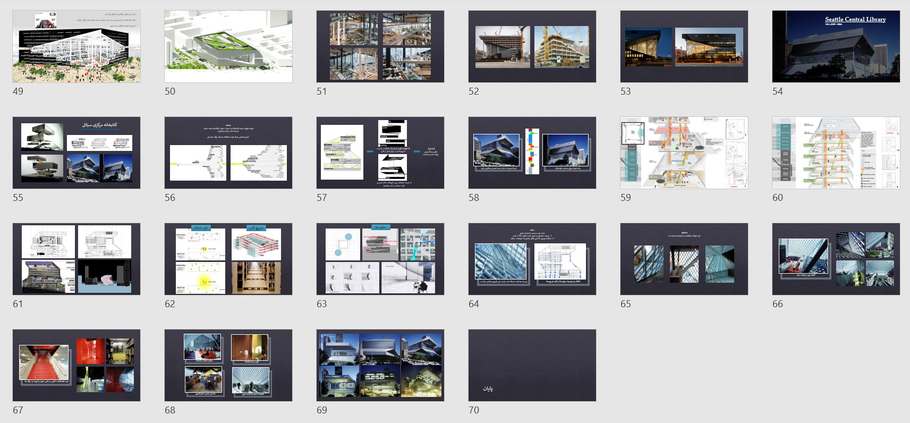Select slide 57 thumbnail
The width and height of the screenshot is (910, 423).
[x=380, y=153]
